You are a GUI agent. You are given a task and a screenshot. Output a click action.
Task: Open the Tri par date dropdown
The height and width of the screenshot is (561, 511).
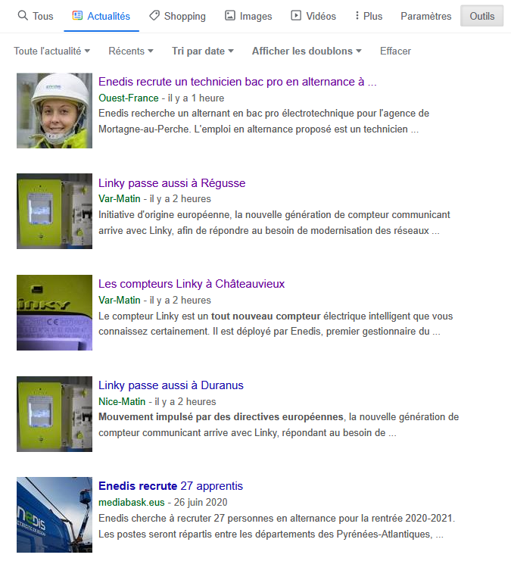pos(203,51)
